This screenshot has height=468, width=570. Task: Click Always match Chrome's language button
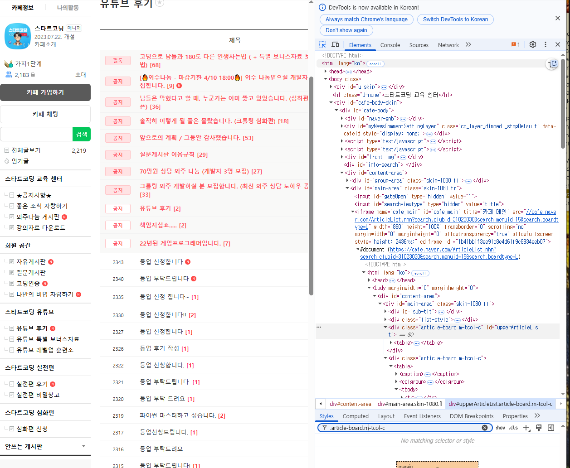(366, 19)
